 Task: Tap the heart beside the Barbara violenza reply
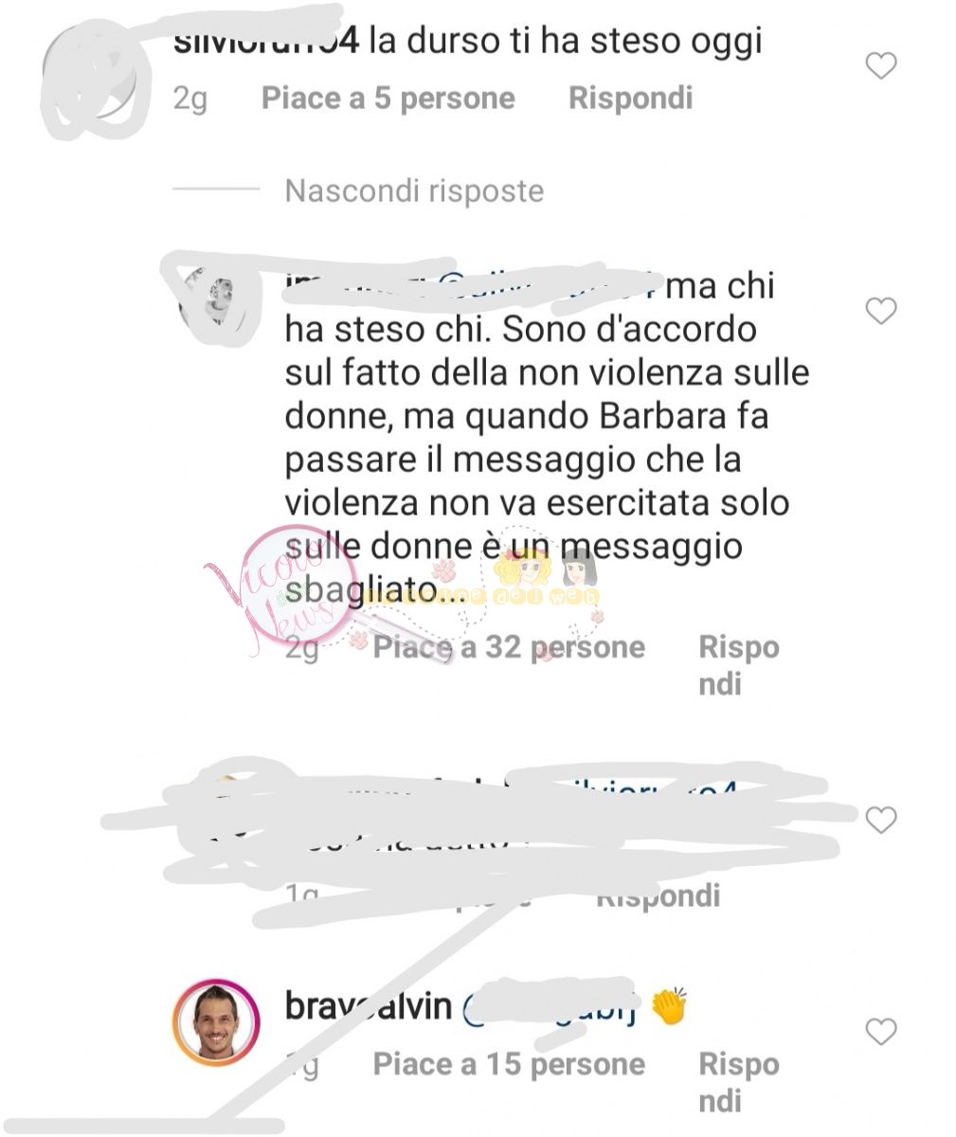pos(881,311)
